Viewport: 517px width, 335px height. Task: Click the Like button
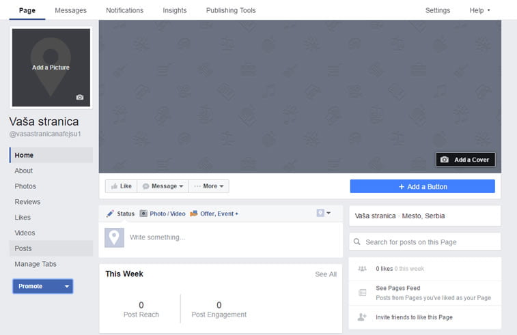point(121,186)
